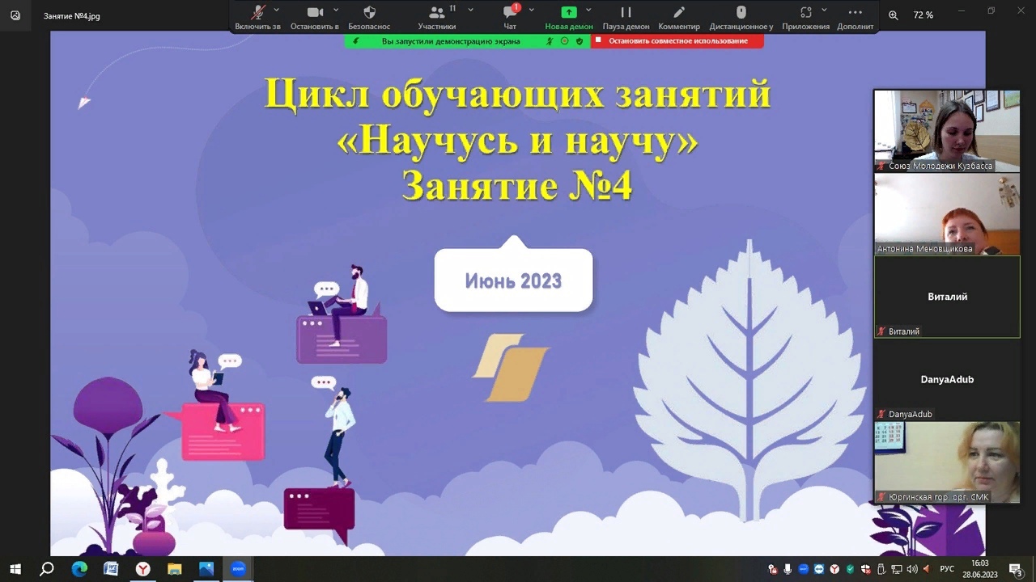1036x582 pixels.
Task: Open File Explorer from taskbar
Action: click(x=175, y=569)
